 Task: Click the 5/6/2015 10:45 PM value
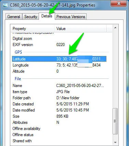pyautogui.click(x=73, y=110)
